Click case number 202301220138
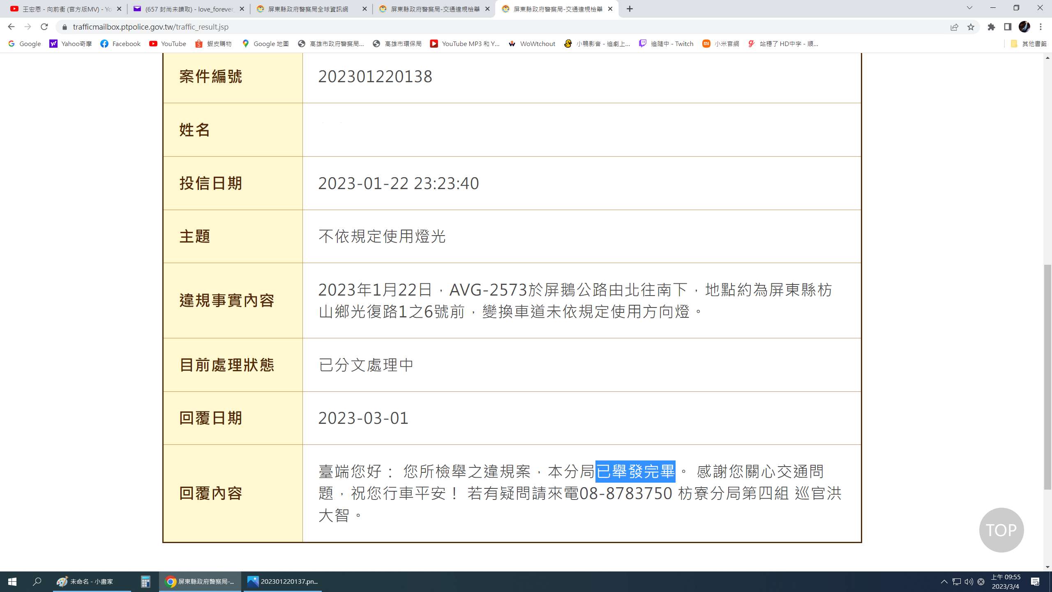Image resolution: width=1052 pixels, height=592 pixels. pos(375,76)
